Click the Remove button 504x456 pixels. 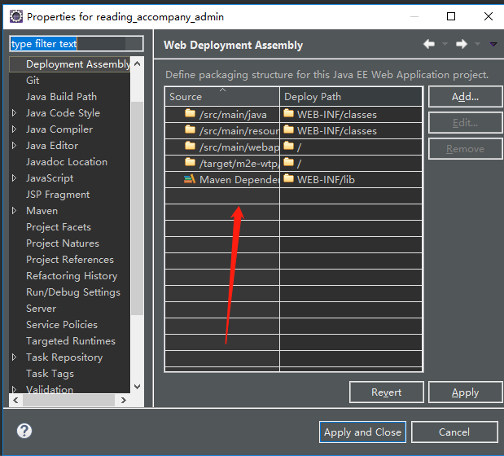pyautogui.click(x=465, y=149)
